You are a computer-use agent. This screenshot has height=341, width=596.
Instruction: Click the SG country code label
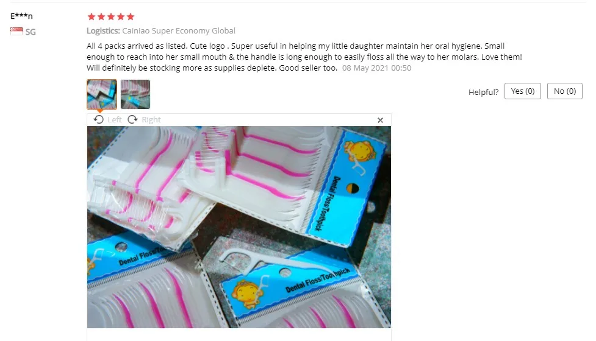(x=31, y=32)
